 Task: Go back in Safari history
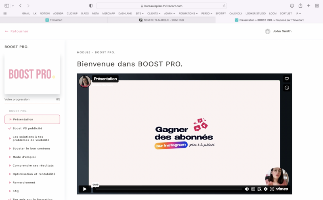point(21,6)
